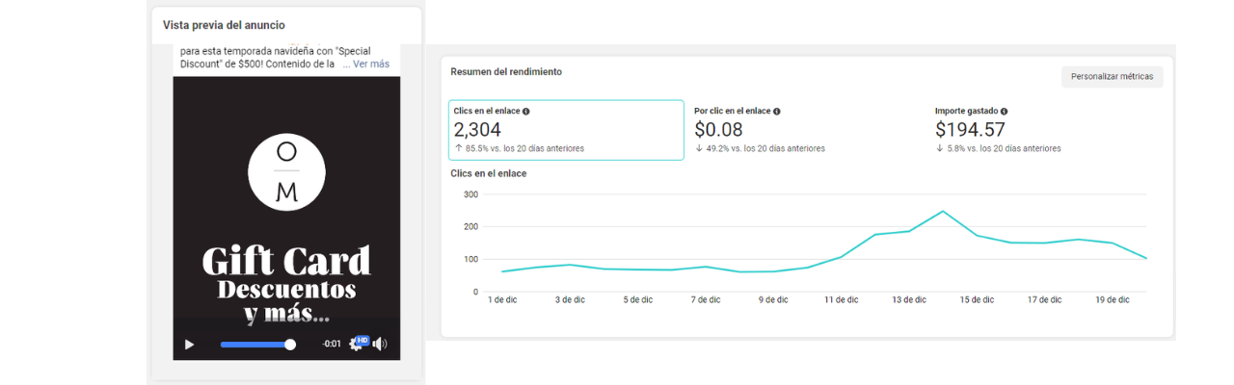Screen dimensions: 1234x385
Task: Click "85.5% vs. los 20 días anteriores" text
Action: (x=524, y=149)
